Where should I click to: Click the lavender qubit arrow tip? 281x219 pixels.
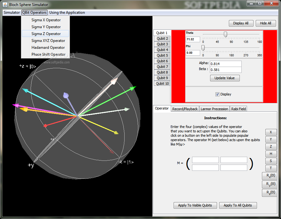coord(66,95)
